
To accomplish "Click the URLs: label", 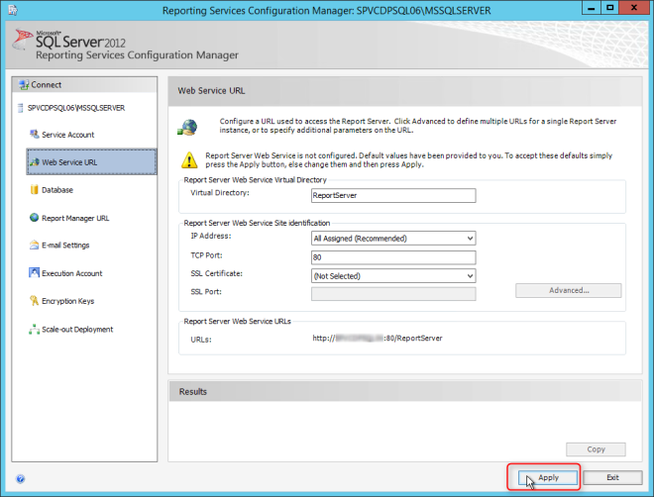I will pyautogui.click(x=201, y=340).
